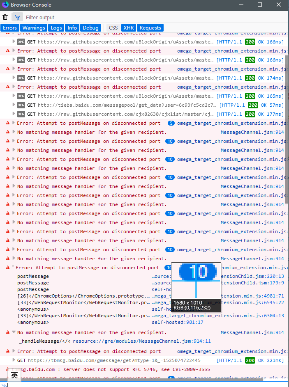Click XHR badge on the 165ms request
This screenshot has width=289, height=387.
click(21, 96)
